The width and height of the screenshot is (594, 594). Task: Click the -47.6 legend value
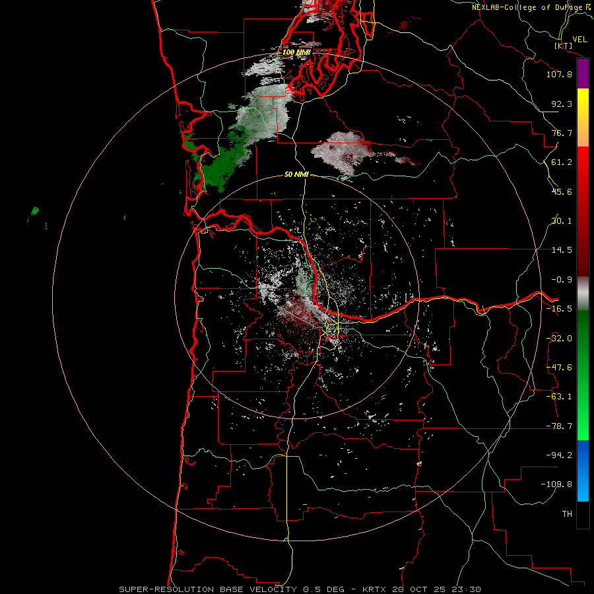point(559,368)
